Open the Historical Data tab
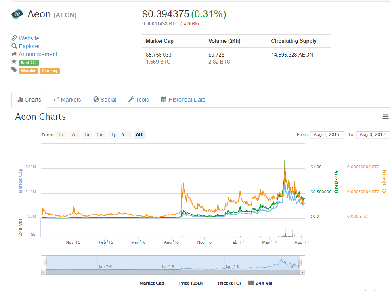This screenshot has height=291, width=390. pyautogui.click(x=184, y=100)
